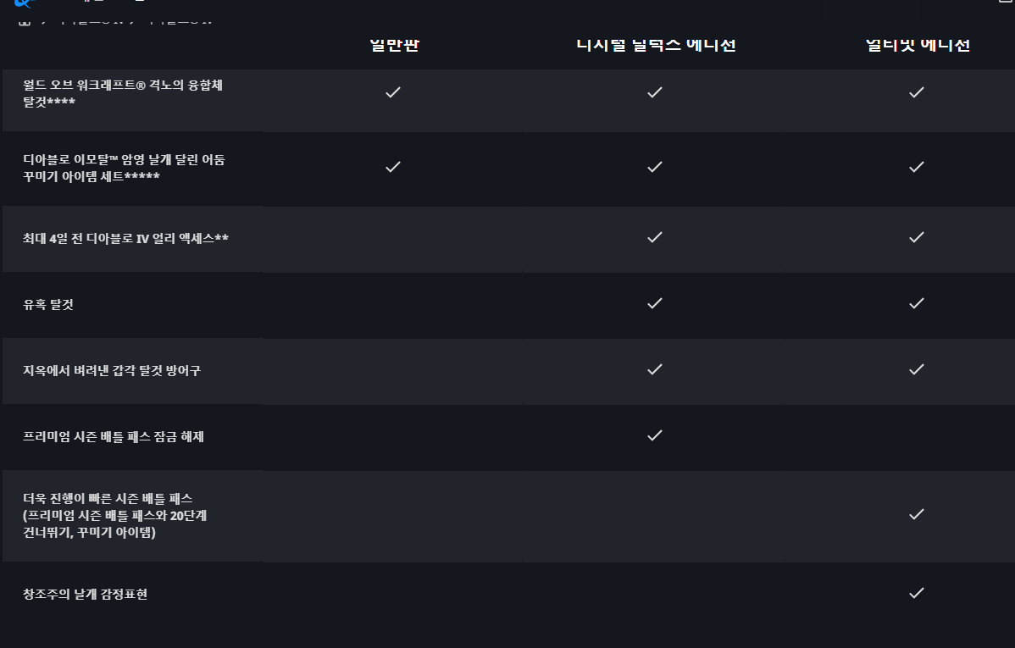The image size is (1015, 648).
Task: Click 디지털 디럭스 checkmark for 갑각 탈것 방어구
Action: [654, 369]
